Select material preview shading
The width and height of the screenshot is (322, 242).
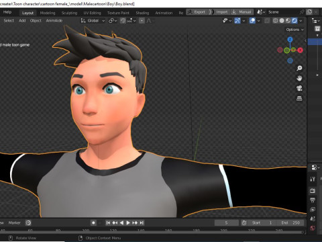pyautogui.click(x=288, y=21)
